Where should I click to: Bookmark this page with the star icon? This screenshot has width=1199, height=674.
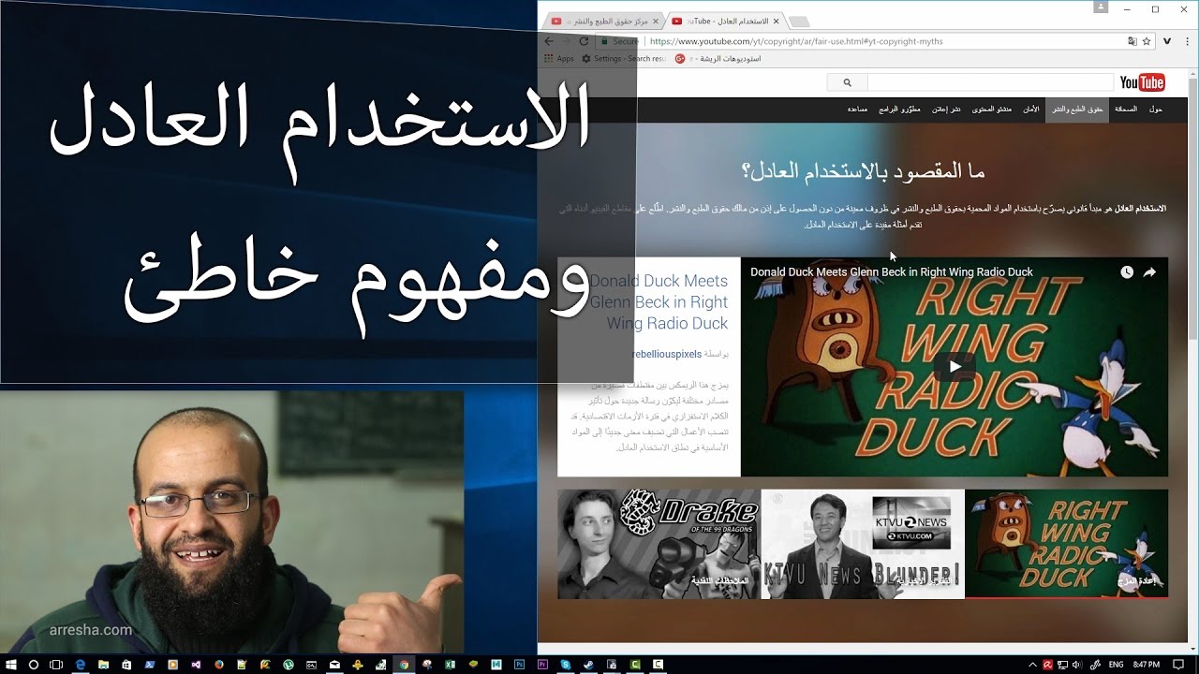(1147, 41)
